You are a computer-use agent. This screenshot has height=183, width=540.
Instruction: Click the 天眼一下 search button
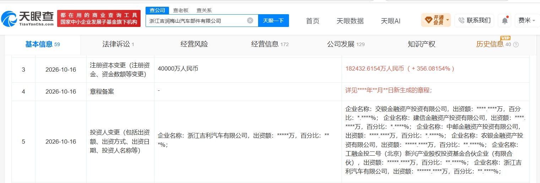pos(273,21)
